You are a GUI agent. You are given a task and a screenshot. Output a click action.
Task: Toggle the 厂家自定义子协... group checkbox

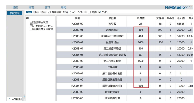(x=31, y=26)
